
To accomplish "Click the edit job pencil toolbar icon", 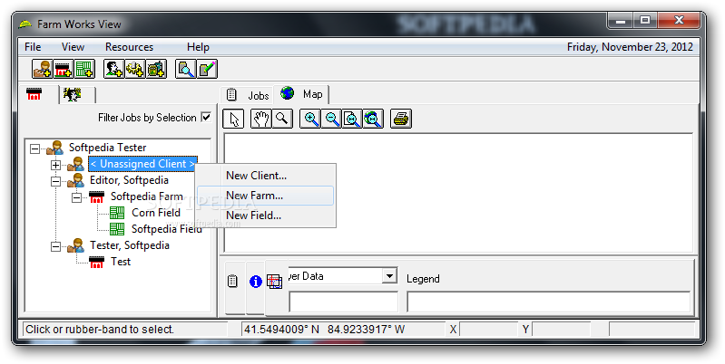I will pos(207,69).
